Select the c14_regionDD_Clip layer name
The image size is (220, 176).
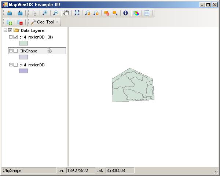point(36,37)
